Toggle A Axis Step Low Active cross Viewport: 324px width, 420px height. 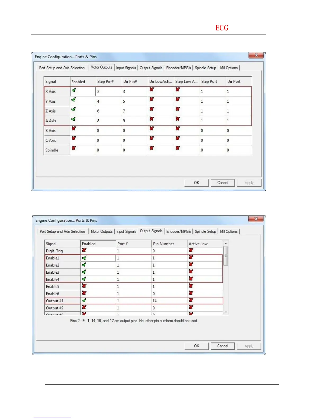178,119
